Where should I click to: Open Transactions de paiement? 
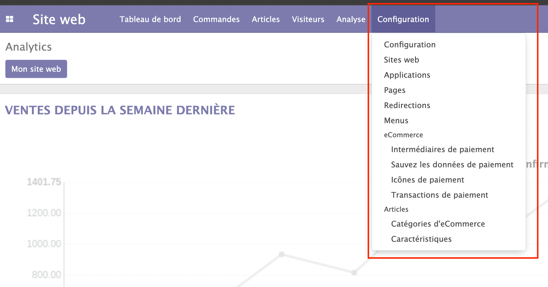[439, 195]
